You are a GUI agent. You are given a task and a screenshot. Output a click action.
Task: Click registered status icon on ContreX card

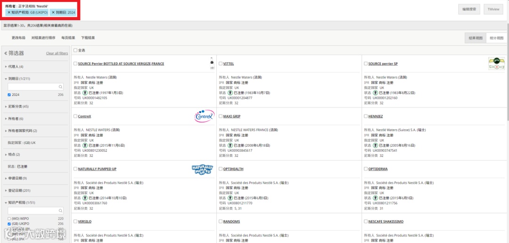(85, 145)
